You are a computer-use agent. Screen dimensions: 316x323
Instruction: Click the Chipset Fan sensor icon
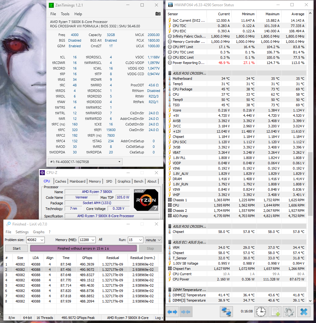(x=170, y=269)
